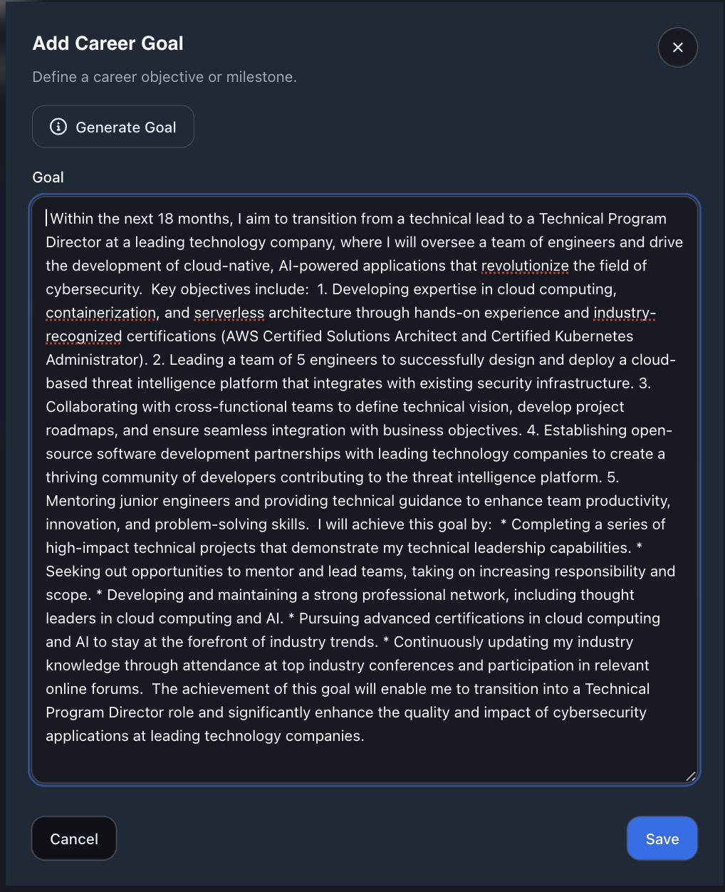Click 'I will achieve this goal by:' text
Image resolution: width=725 pixels, height=892 pixels.
click(x=405, y=524)
